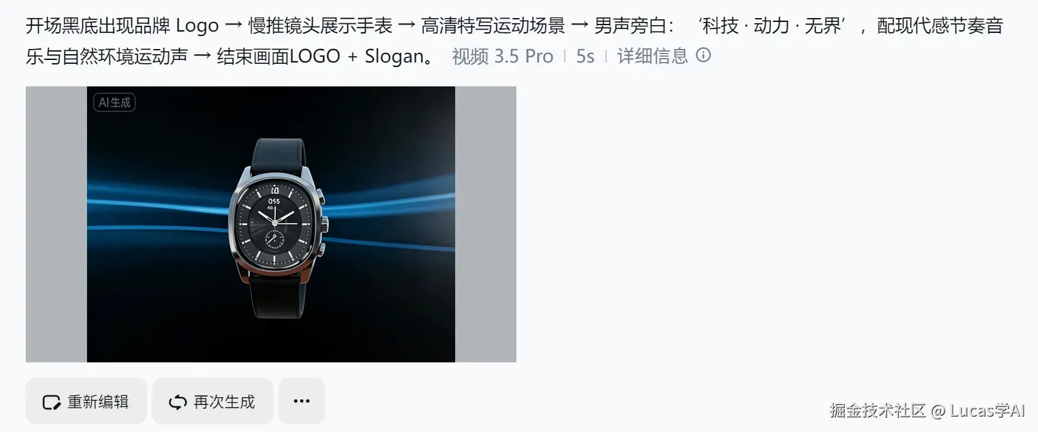Click the AI生成 badge on the preview
1038x432 pixels.
point(114,103)
